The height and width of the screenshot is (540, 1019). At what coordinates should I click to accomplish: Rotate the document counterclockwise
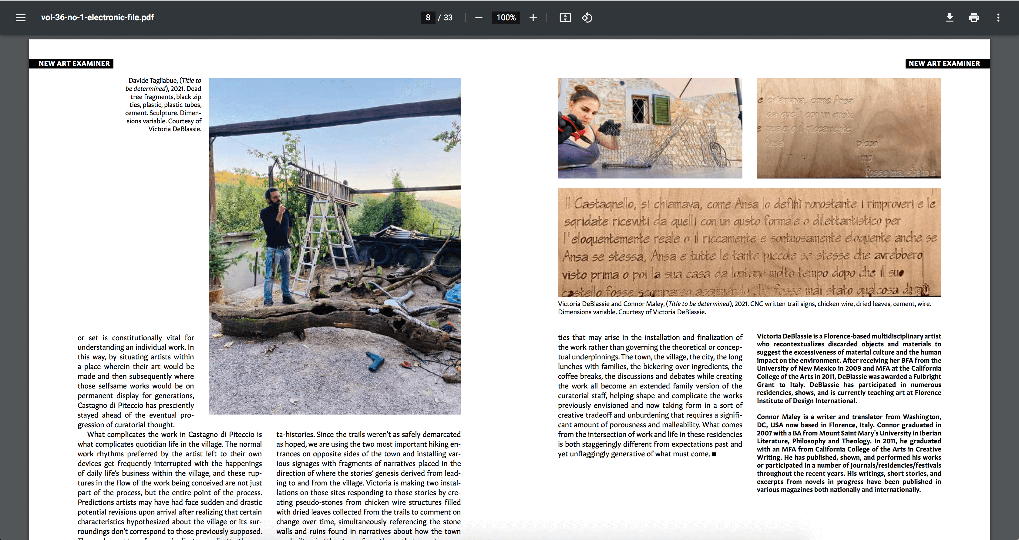click(x=587, y=17)
